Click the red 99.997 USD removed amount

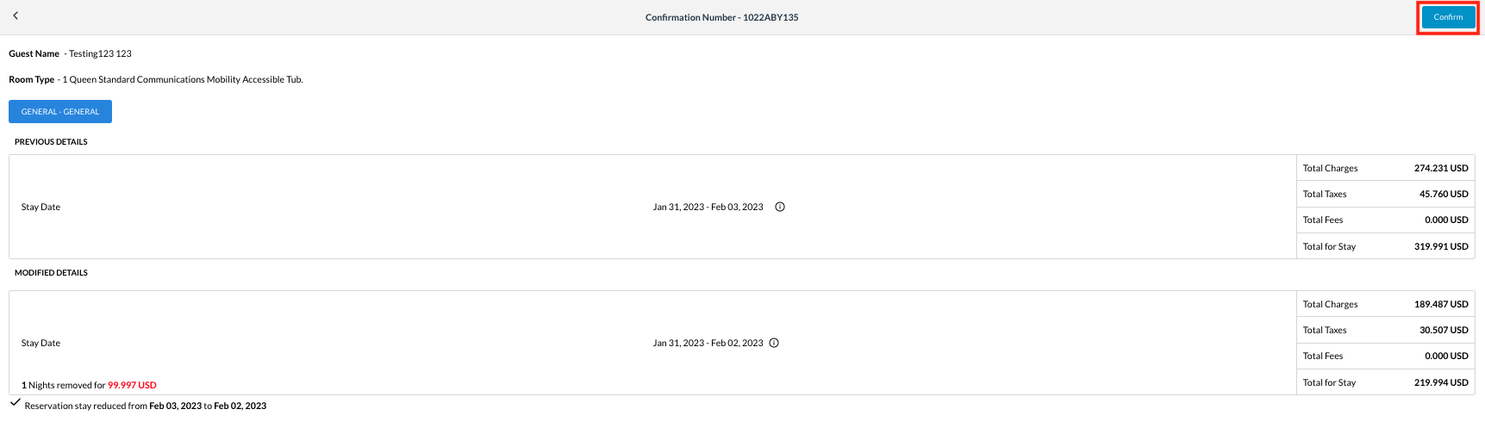(132, 385)
